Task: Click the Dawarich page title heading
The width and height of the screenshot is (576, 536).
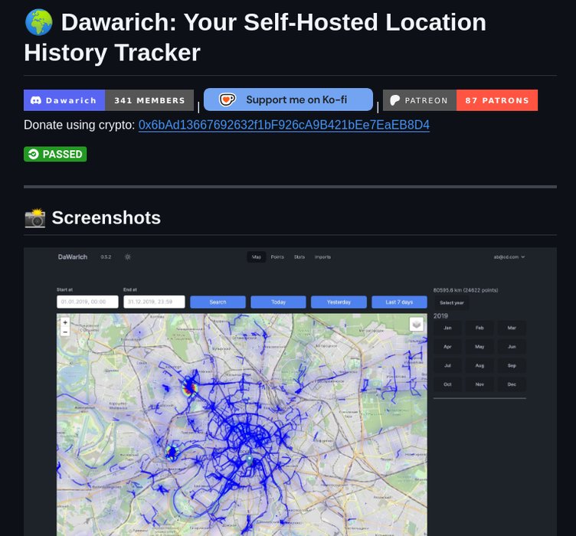Action: click(x=255, y=38)
